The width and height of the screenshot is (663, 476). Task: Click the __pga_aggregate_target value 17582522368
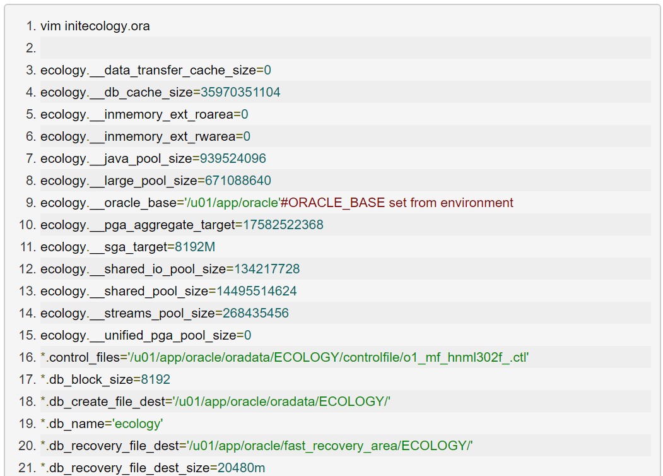(x=279, y=225)
